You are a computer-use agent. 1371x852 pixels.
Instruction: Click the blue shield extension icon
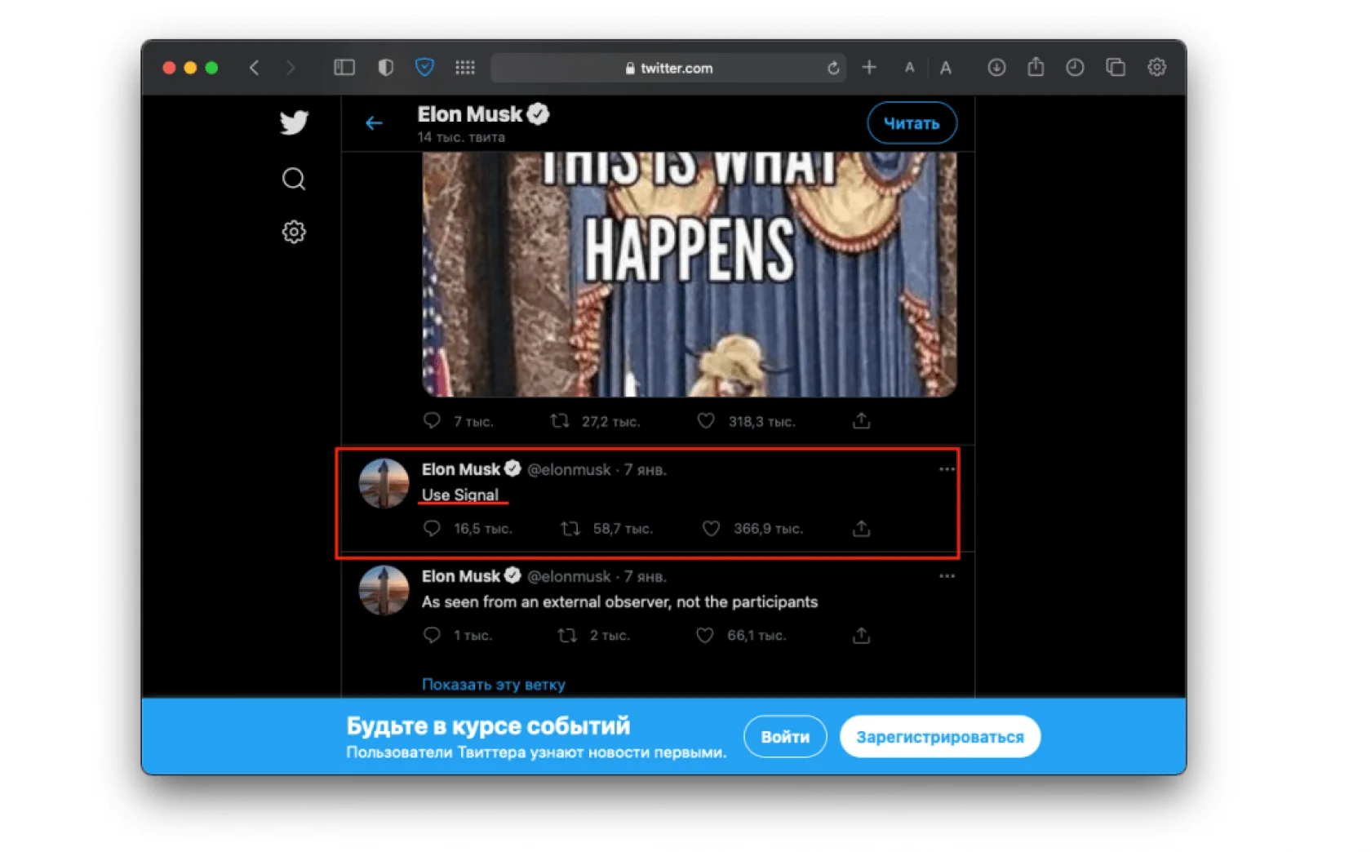(424, 67)
